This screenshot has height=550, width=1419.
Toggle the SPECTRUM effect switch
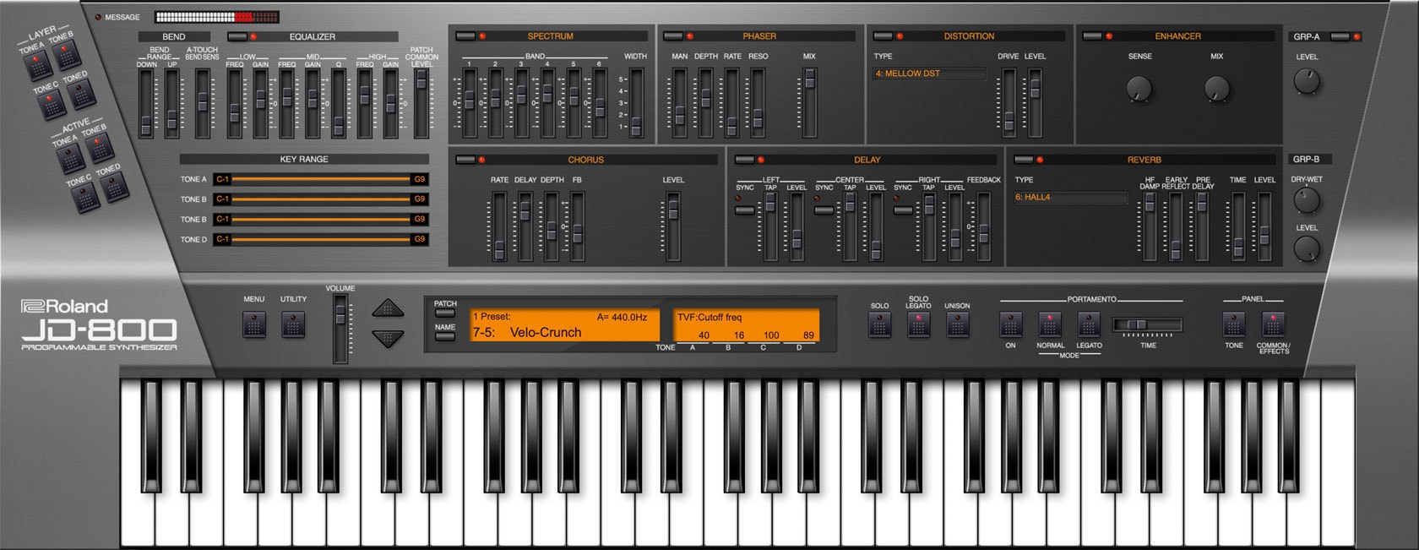click(466, 36)
